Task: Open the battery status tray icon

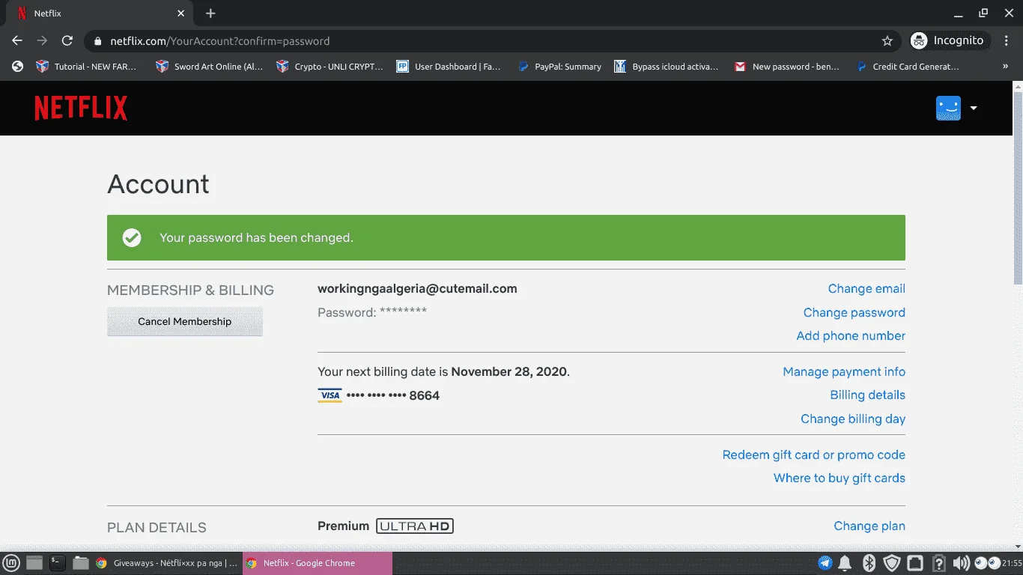Action: pyautogui.click(x=938, y=563)
